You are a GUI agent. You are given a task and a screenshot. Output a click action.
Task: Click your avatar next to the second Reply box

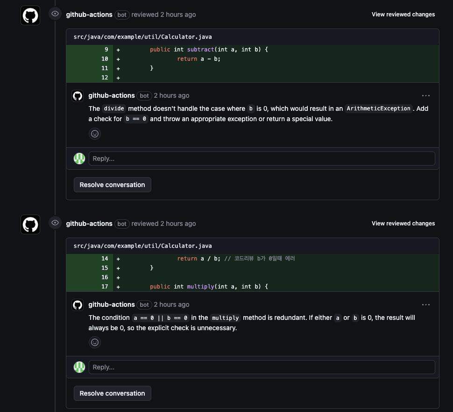coord(79,367)
